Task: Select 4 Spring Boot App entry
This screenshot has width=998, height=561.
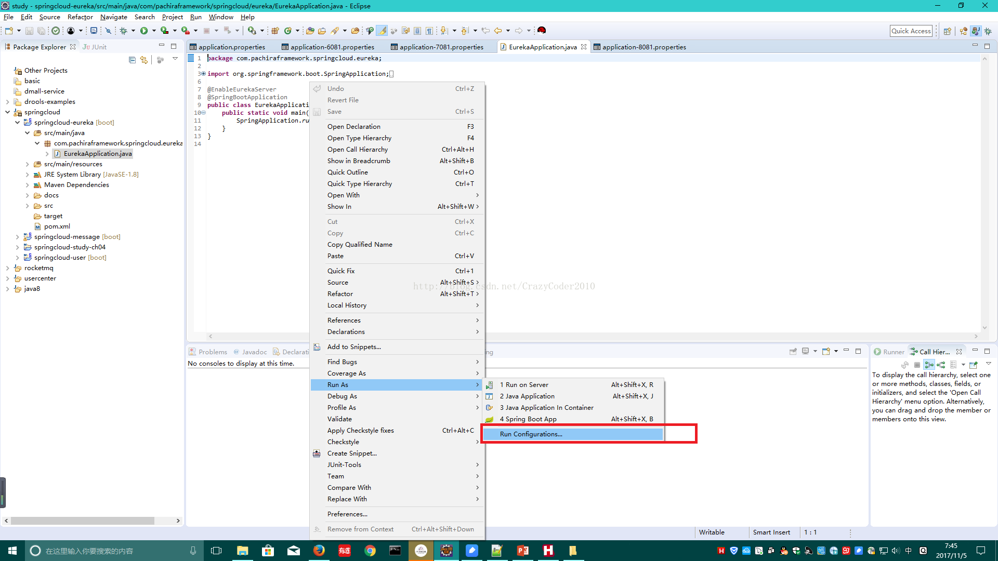Action: coord(573,419)
